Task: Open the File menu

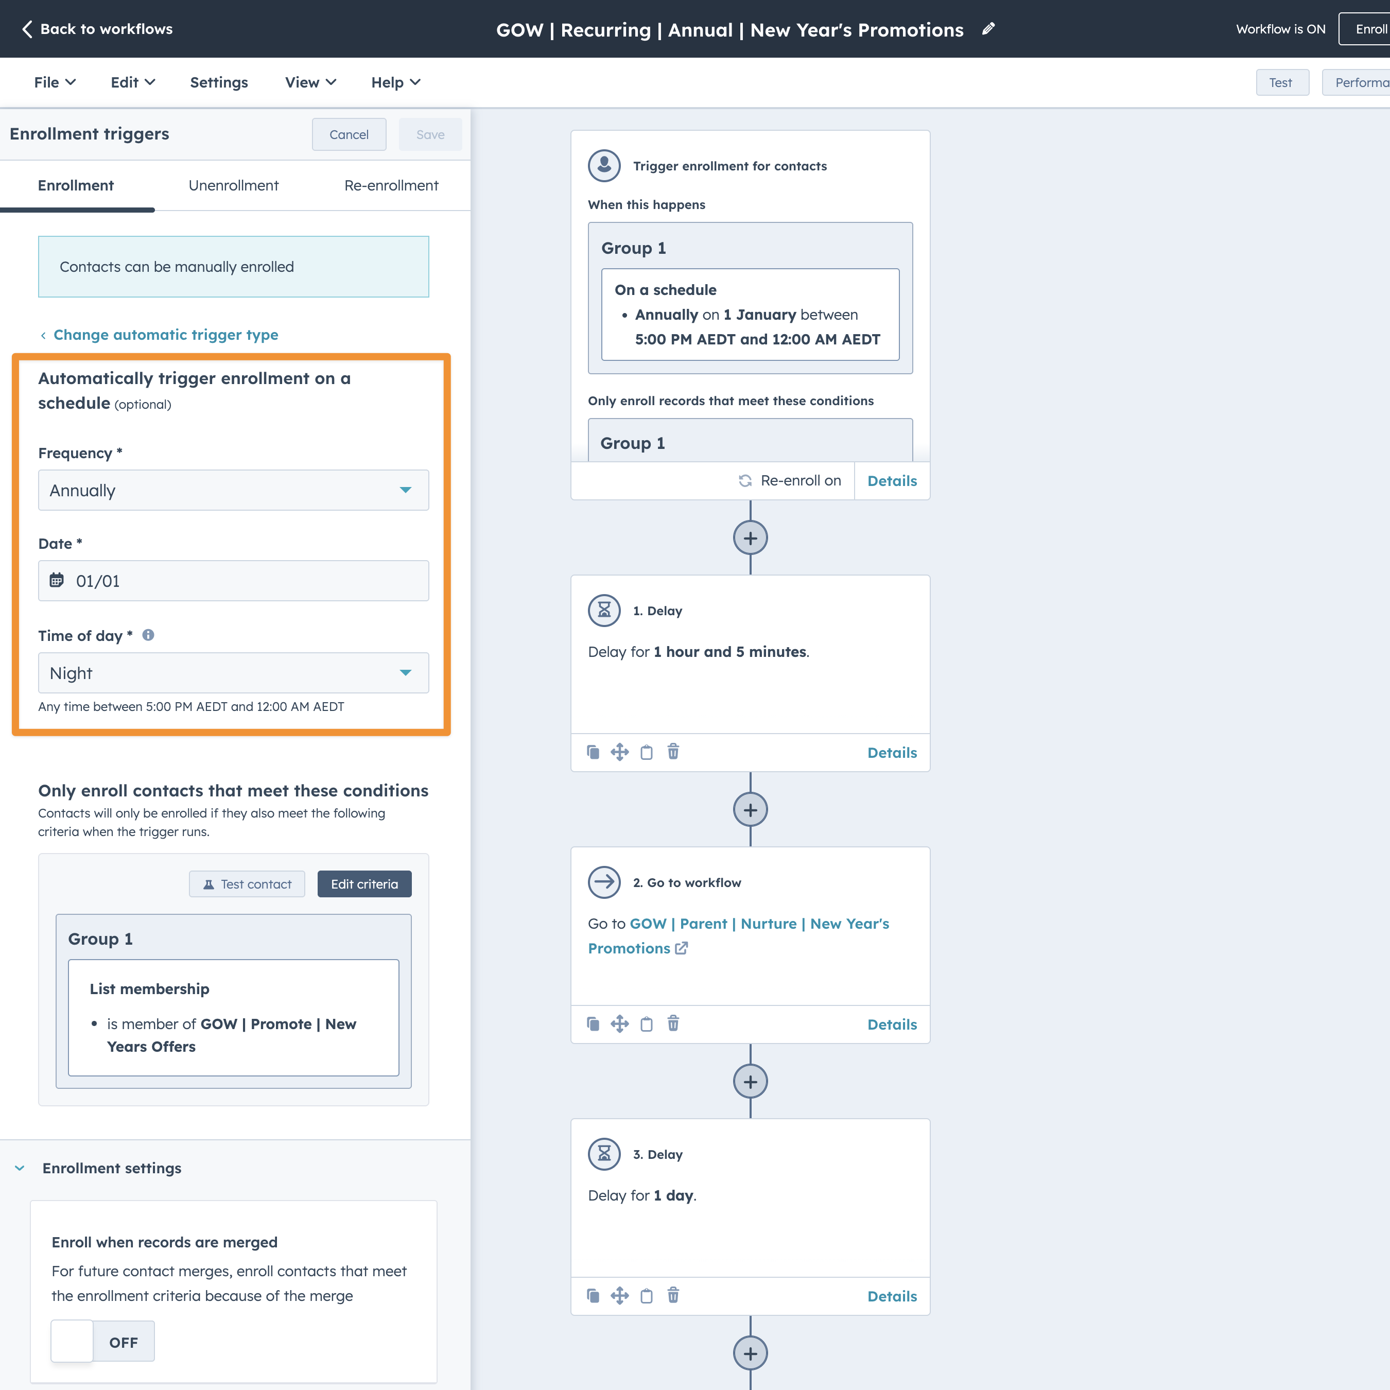Action: [x=55, y=82]
